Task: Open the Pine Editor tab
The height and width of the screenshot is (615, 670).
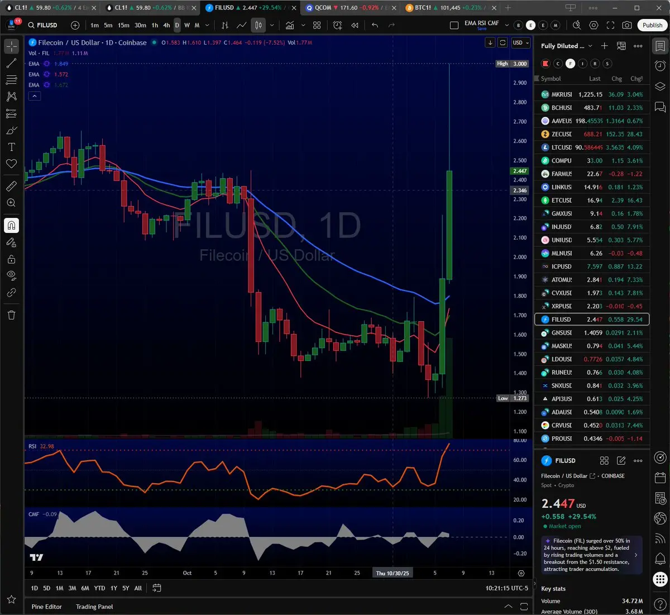Action: (47, 607)
